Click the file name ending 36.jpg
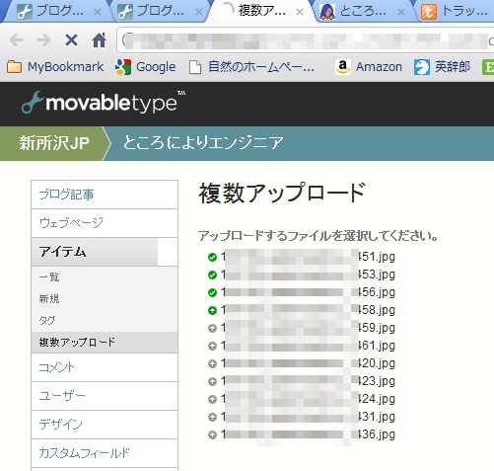The image size is (494, 471). 308,434
